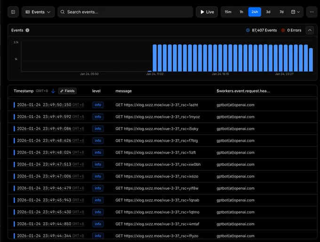Click the info badge for _rsc=xw0bh request
The width and height of the screenshot is (320, 242).
pos(98,164)
